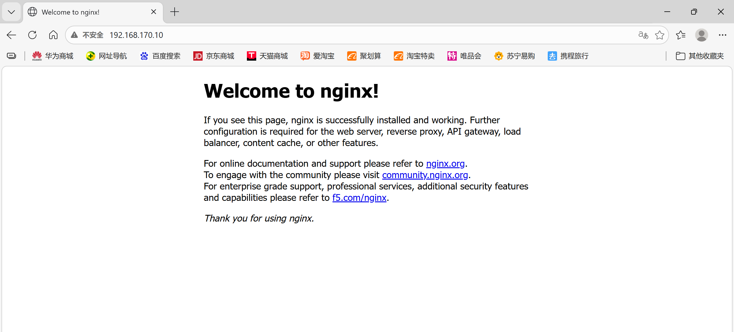Open the user profile avatar
734x332 pixels.
click(701, 35)
